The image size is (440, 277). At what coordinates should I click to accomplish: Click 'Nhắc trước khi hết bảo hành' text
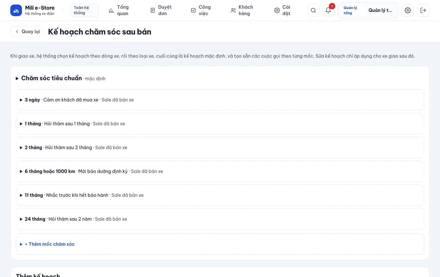click(77, 195)
